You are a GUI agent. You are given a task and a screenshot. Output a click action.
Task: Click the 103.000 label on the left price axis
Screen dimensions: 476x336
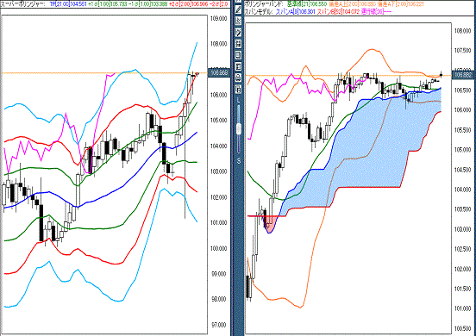point(218,171)
